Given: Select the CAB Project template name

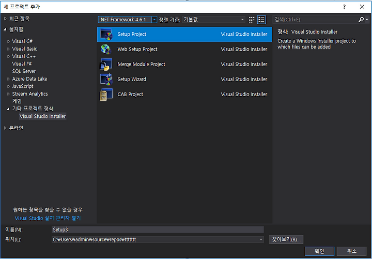Looking at the screenshot, I should (x=130, y=94).
